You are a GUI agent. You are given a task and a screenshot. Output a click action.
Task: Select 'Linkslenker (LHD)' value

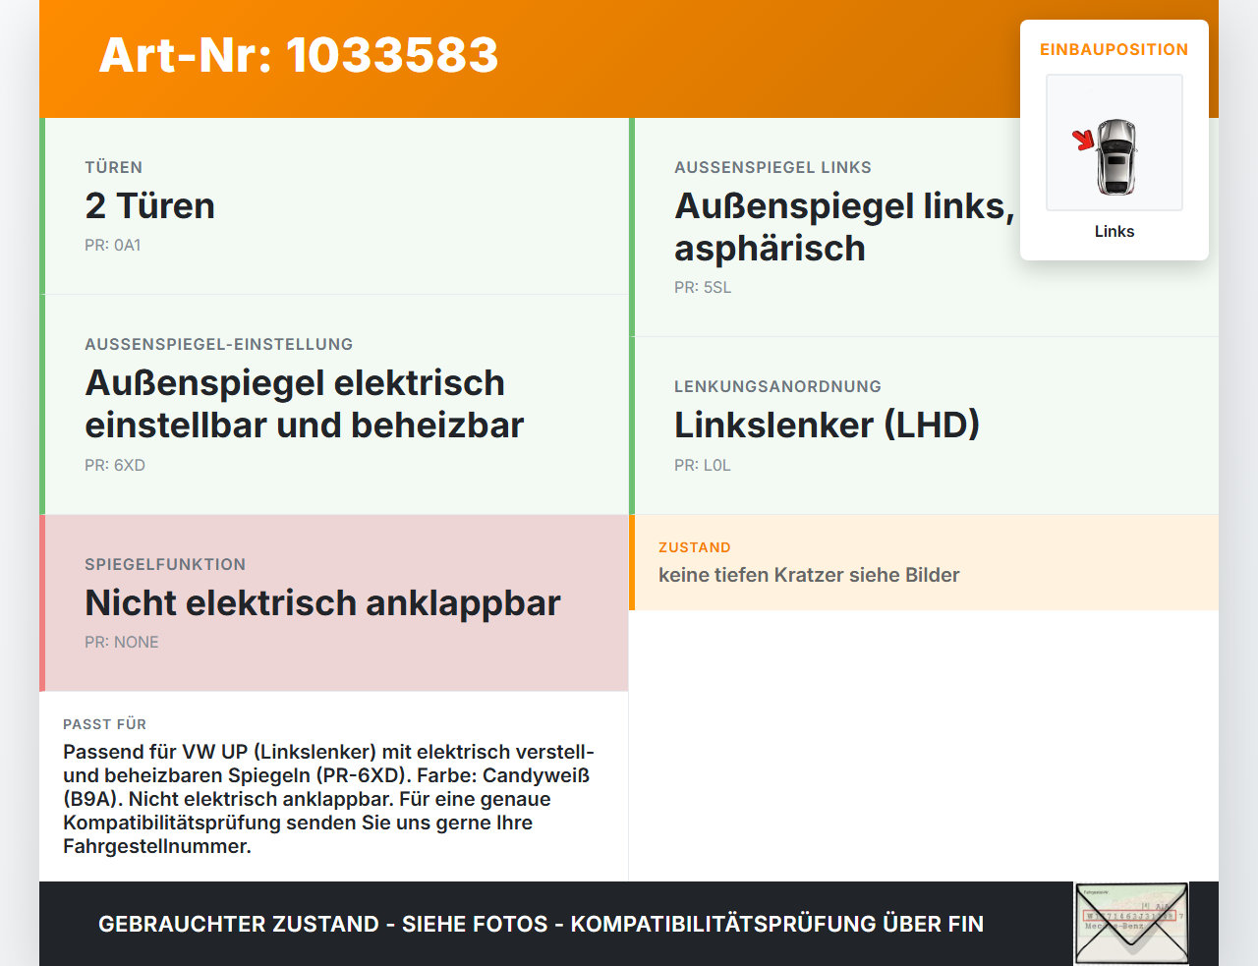click(828, 425)
